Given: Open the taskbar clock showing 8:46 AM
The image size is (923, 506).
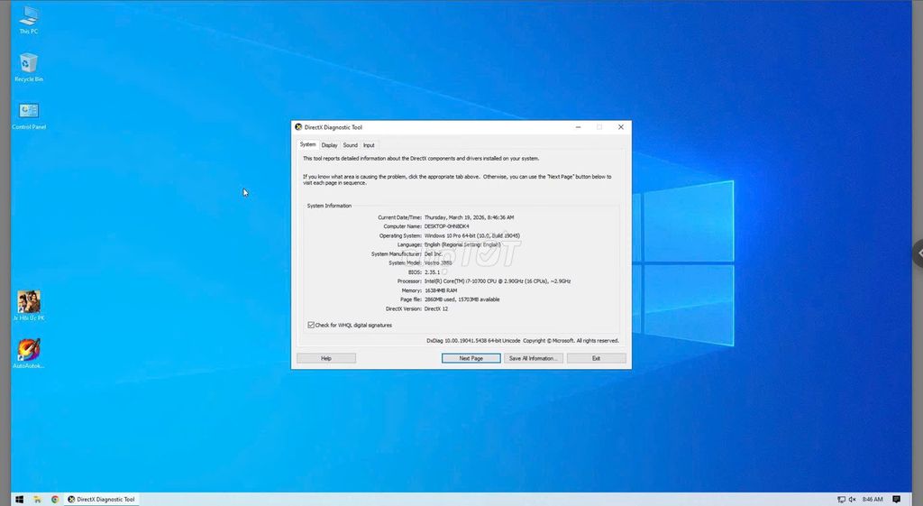Looking at the screenshot, I should pos(873,499).
